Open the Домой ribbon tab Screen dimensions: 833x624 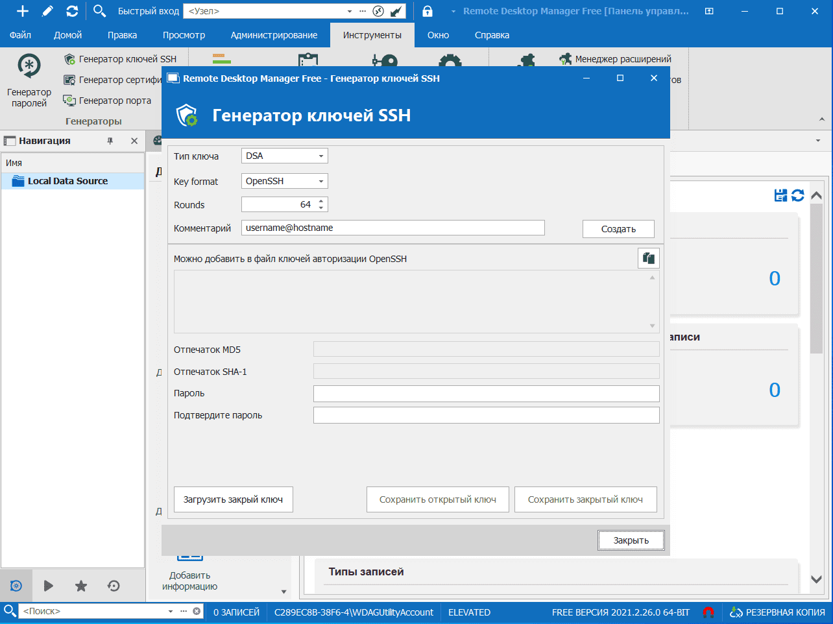click(68, 35)
